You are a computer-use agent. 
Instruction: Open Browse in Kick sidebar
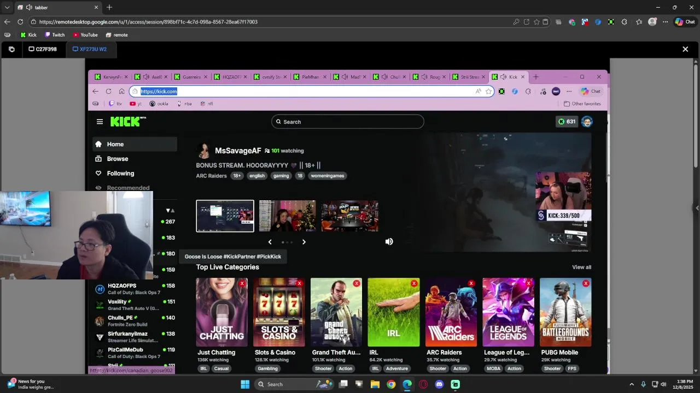point(135,159)
